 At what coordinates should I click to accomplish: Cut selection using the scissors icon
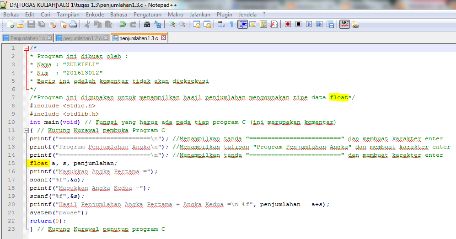(87, 24)
